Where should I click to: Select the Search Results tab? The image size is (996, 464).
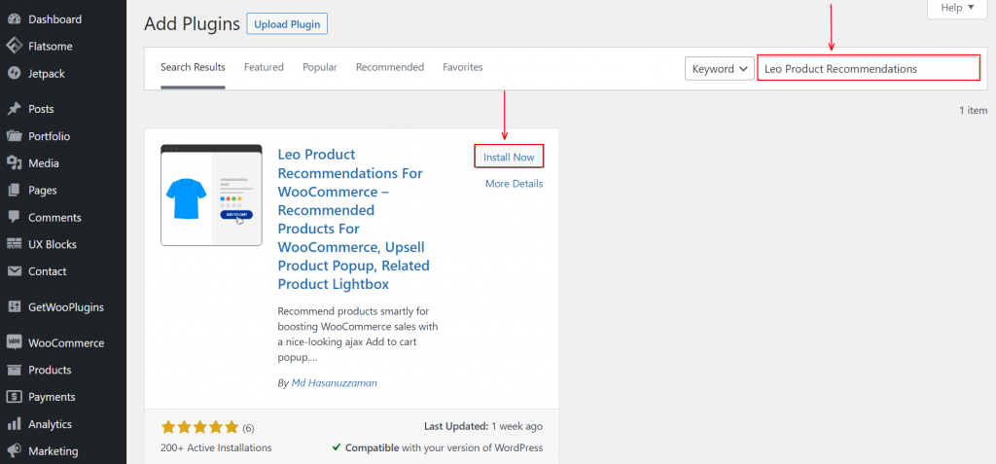(x=193, y=67)
